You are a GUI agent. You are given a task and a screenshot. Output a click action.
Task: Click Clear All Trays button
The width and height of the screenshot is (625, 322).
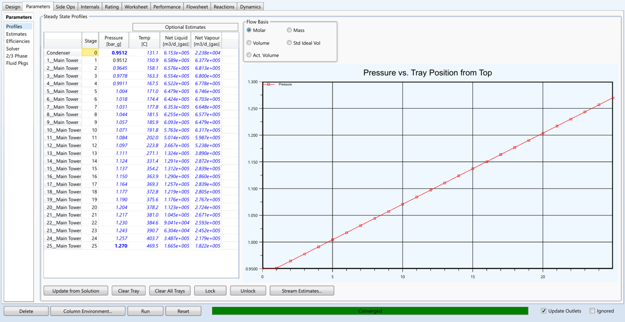pos(170,291)
